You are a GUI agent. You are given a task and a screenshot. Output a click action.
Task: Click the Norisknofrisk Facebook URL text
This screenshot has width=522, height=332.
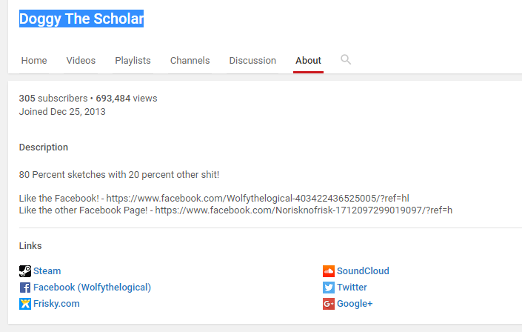(x=304, y=210)
